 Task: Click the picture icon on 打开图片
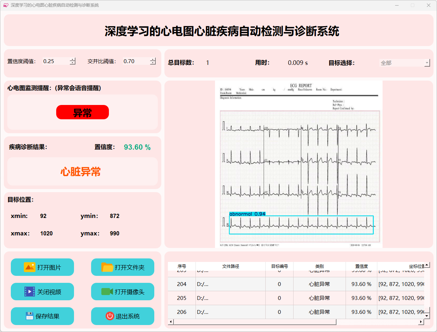click(x=29, y=267)
